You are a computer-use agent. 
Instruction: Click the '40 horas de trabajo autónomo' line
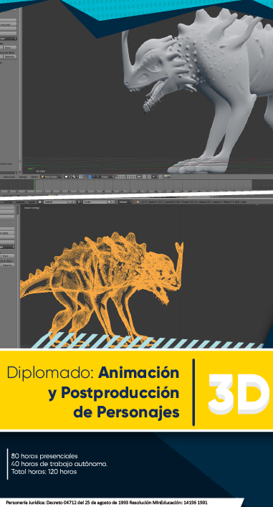tap(59, 464)
